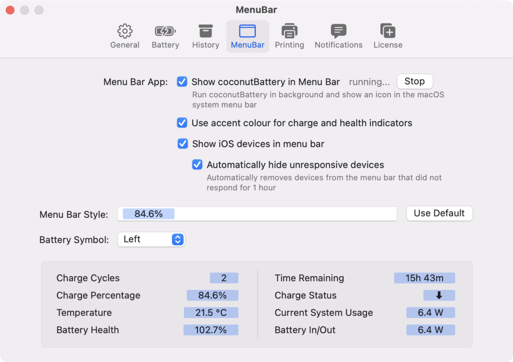
Task: Pick the Battery Health 102.7% token
Action: [211, 330]
